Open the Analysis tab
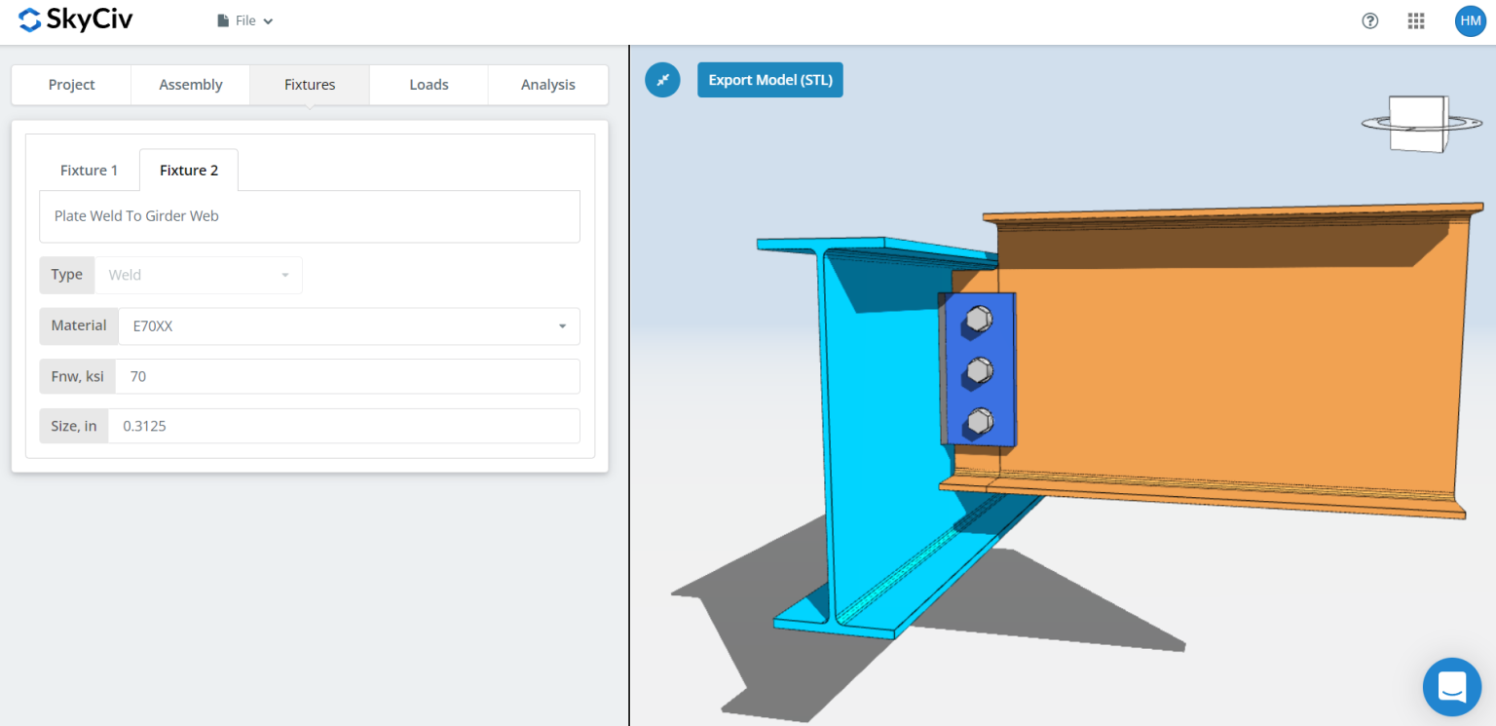This screenshot has height=726, width=1496. point(547,85)
